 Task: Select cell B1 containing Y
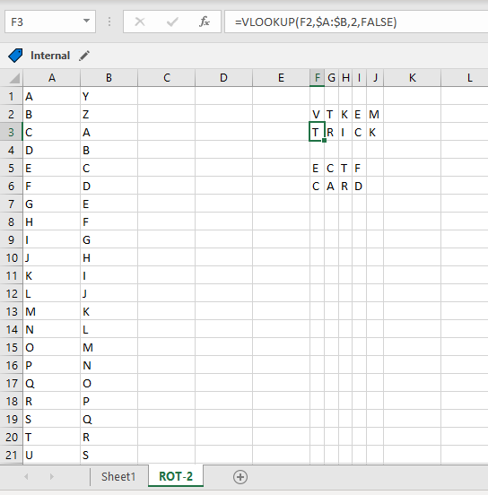pyautogui.click(x=109, y=96)
